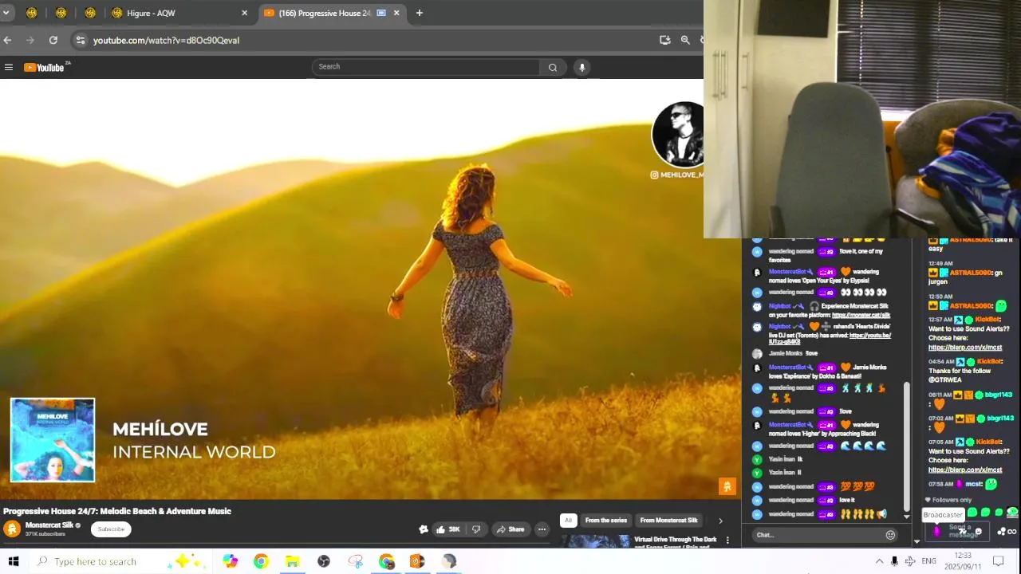This screenshot has width=1021, height=574.
Task: Click the Chrome address bar URL
Action: pos(166,40)
